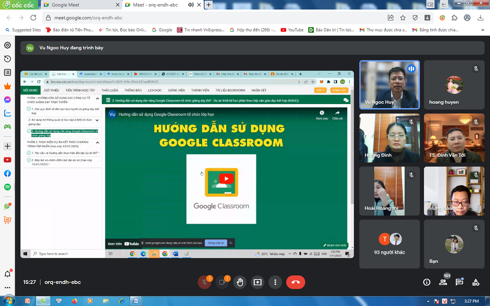Open meeting details info panel
The image size is (490, 306).
coord(427,282)
